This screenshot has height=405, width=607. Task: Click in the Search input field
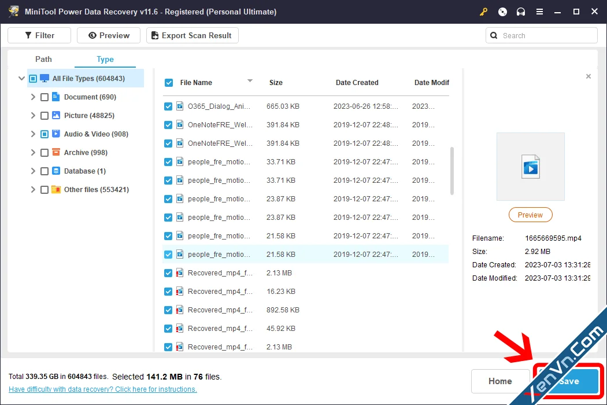542,36
